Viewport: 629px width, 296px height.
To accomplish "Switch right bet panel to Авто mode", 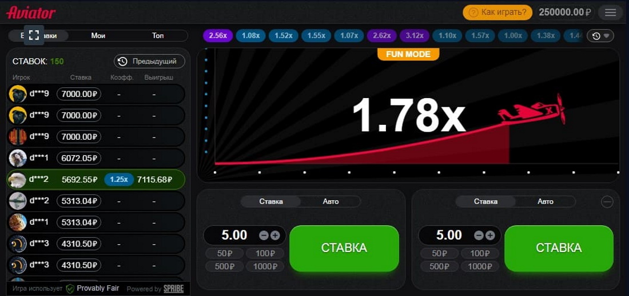I will pyautogui.click(x=546, y=201).
